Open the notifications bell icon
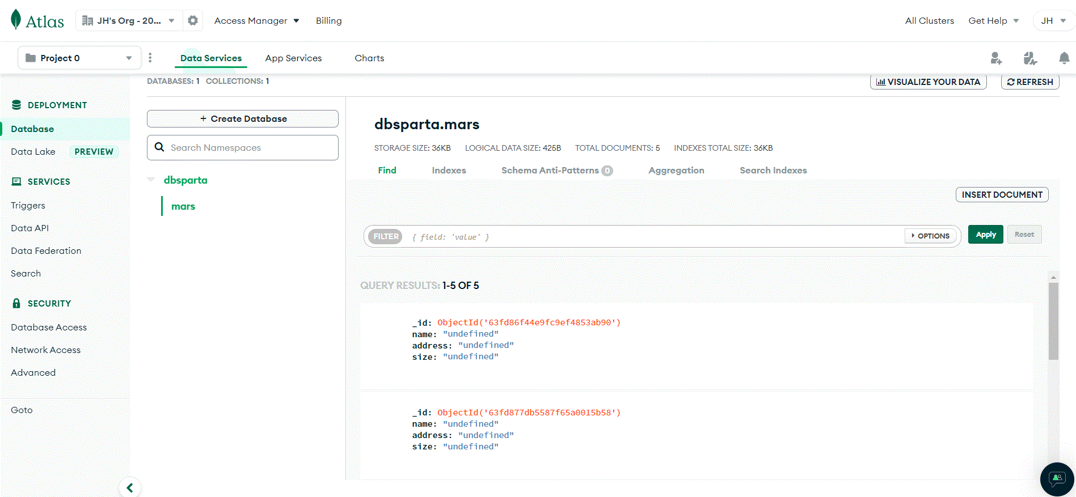Viewport: 1076px width, 497px height. [x=1064, y=58]
